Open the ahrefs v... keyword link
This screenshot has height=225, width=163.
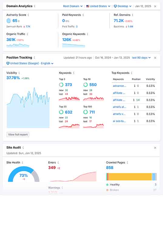pyautogui.click(x=119, y=114)
